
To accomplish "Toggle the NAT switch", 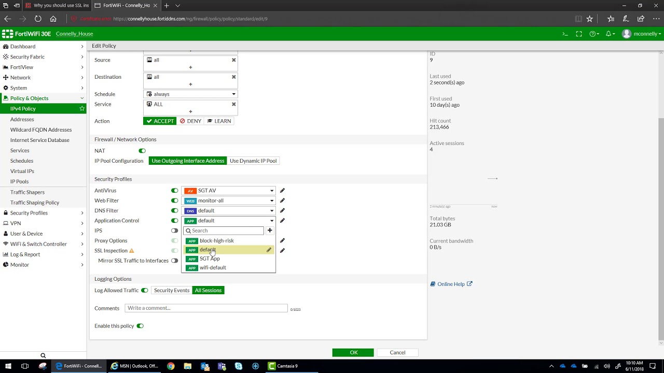I will [142, 151].
